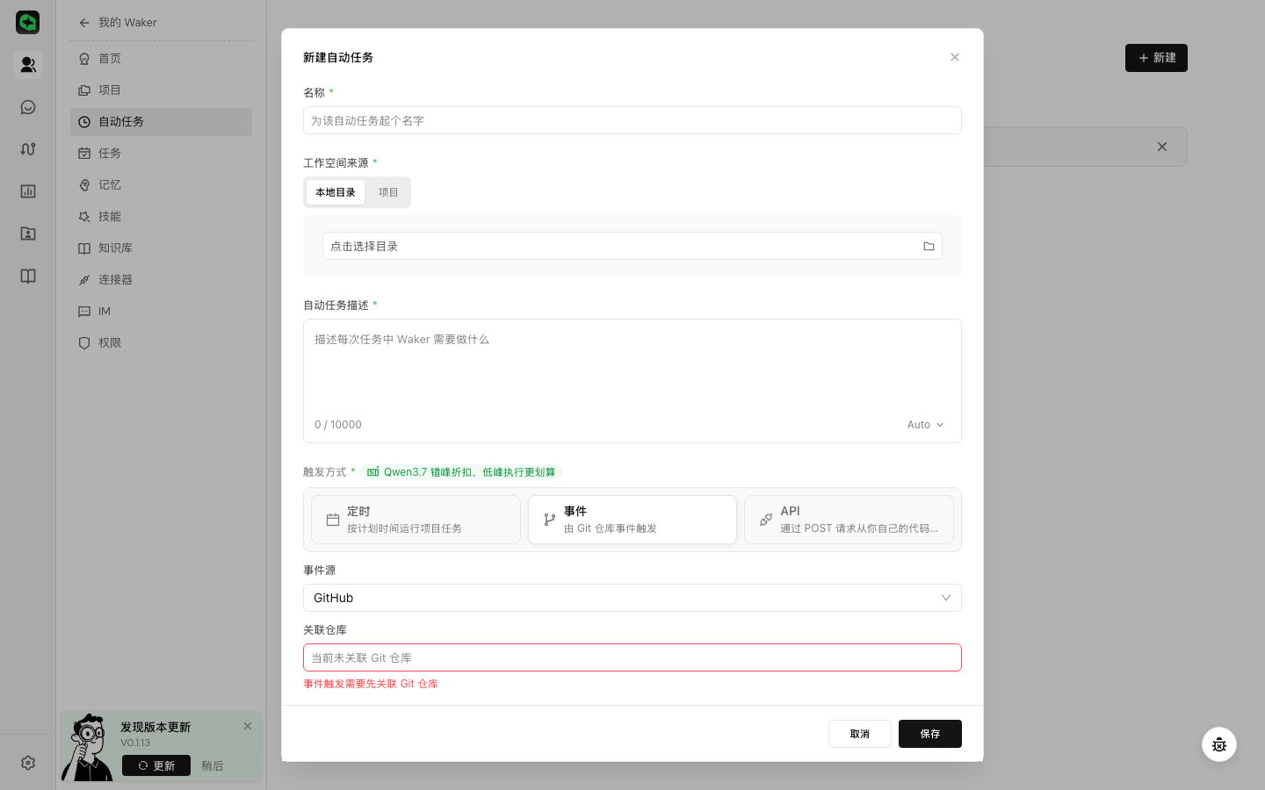Expand the Auto model dropdown
The height and width of the screenshot is (790, 1265).
point(925,425)
